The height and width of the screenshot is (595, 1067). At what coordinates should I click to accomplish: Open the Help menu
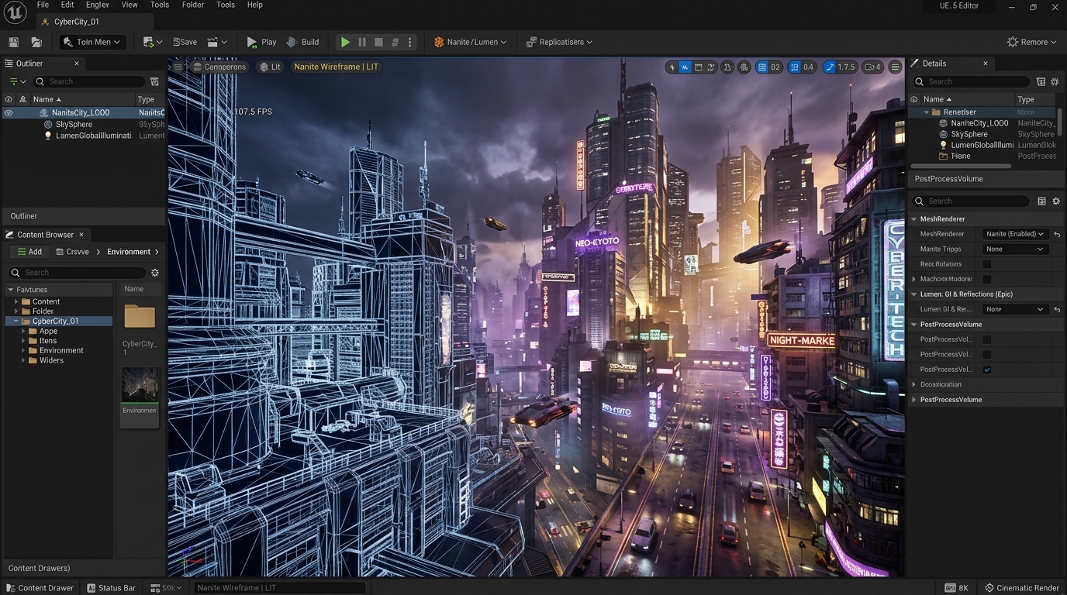tap(254, 5)
